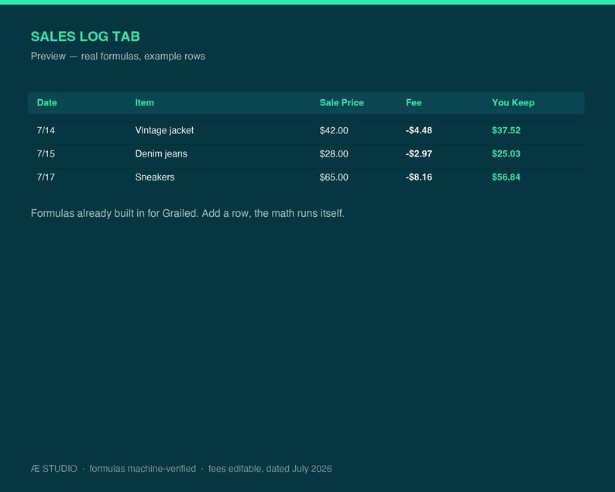Click the Date column header
Screen dimensions: 615x492
tap(46, 103)
